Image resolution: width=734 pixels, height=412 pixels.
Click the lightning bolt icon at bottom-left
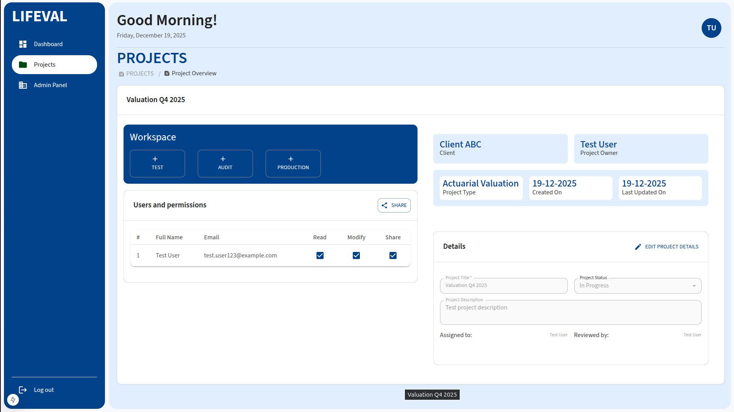tap(13, 400)
